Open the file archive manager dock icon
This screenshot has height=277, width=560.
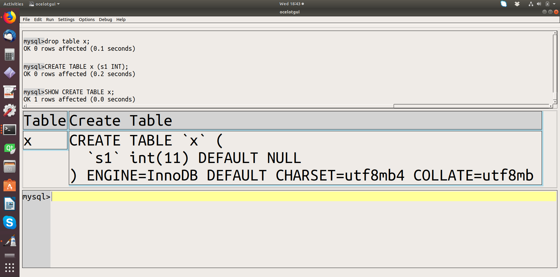click(10, 167)
